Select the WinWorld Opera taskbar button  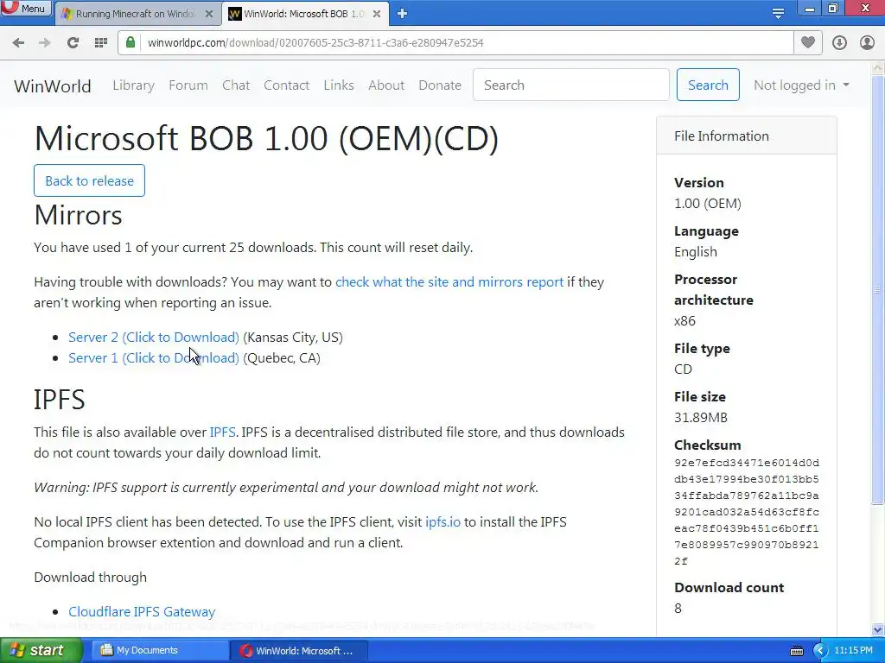[299, 651]
